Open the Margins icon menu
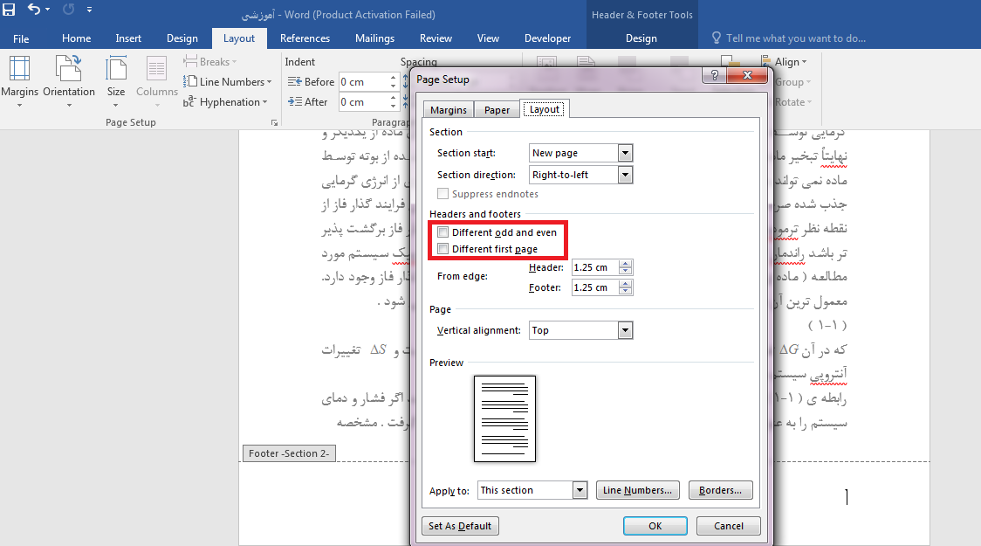 19,74
